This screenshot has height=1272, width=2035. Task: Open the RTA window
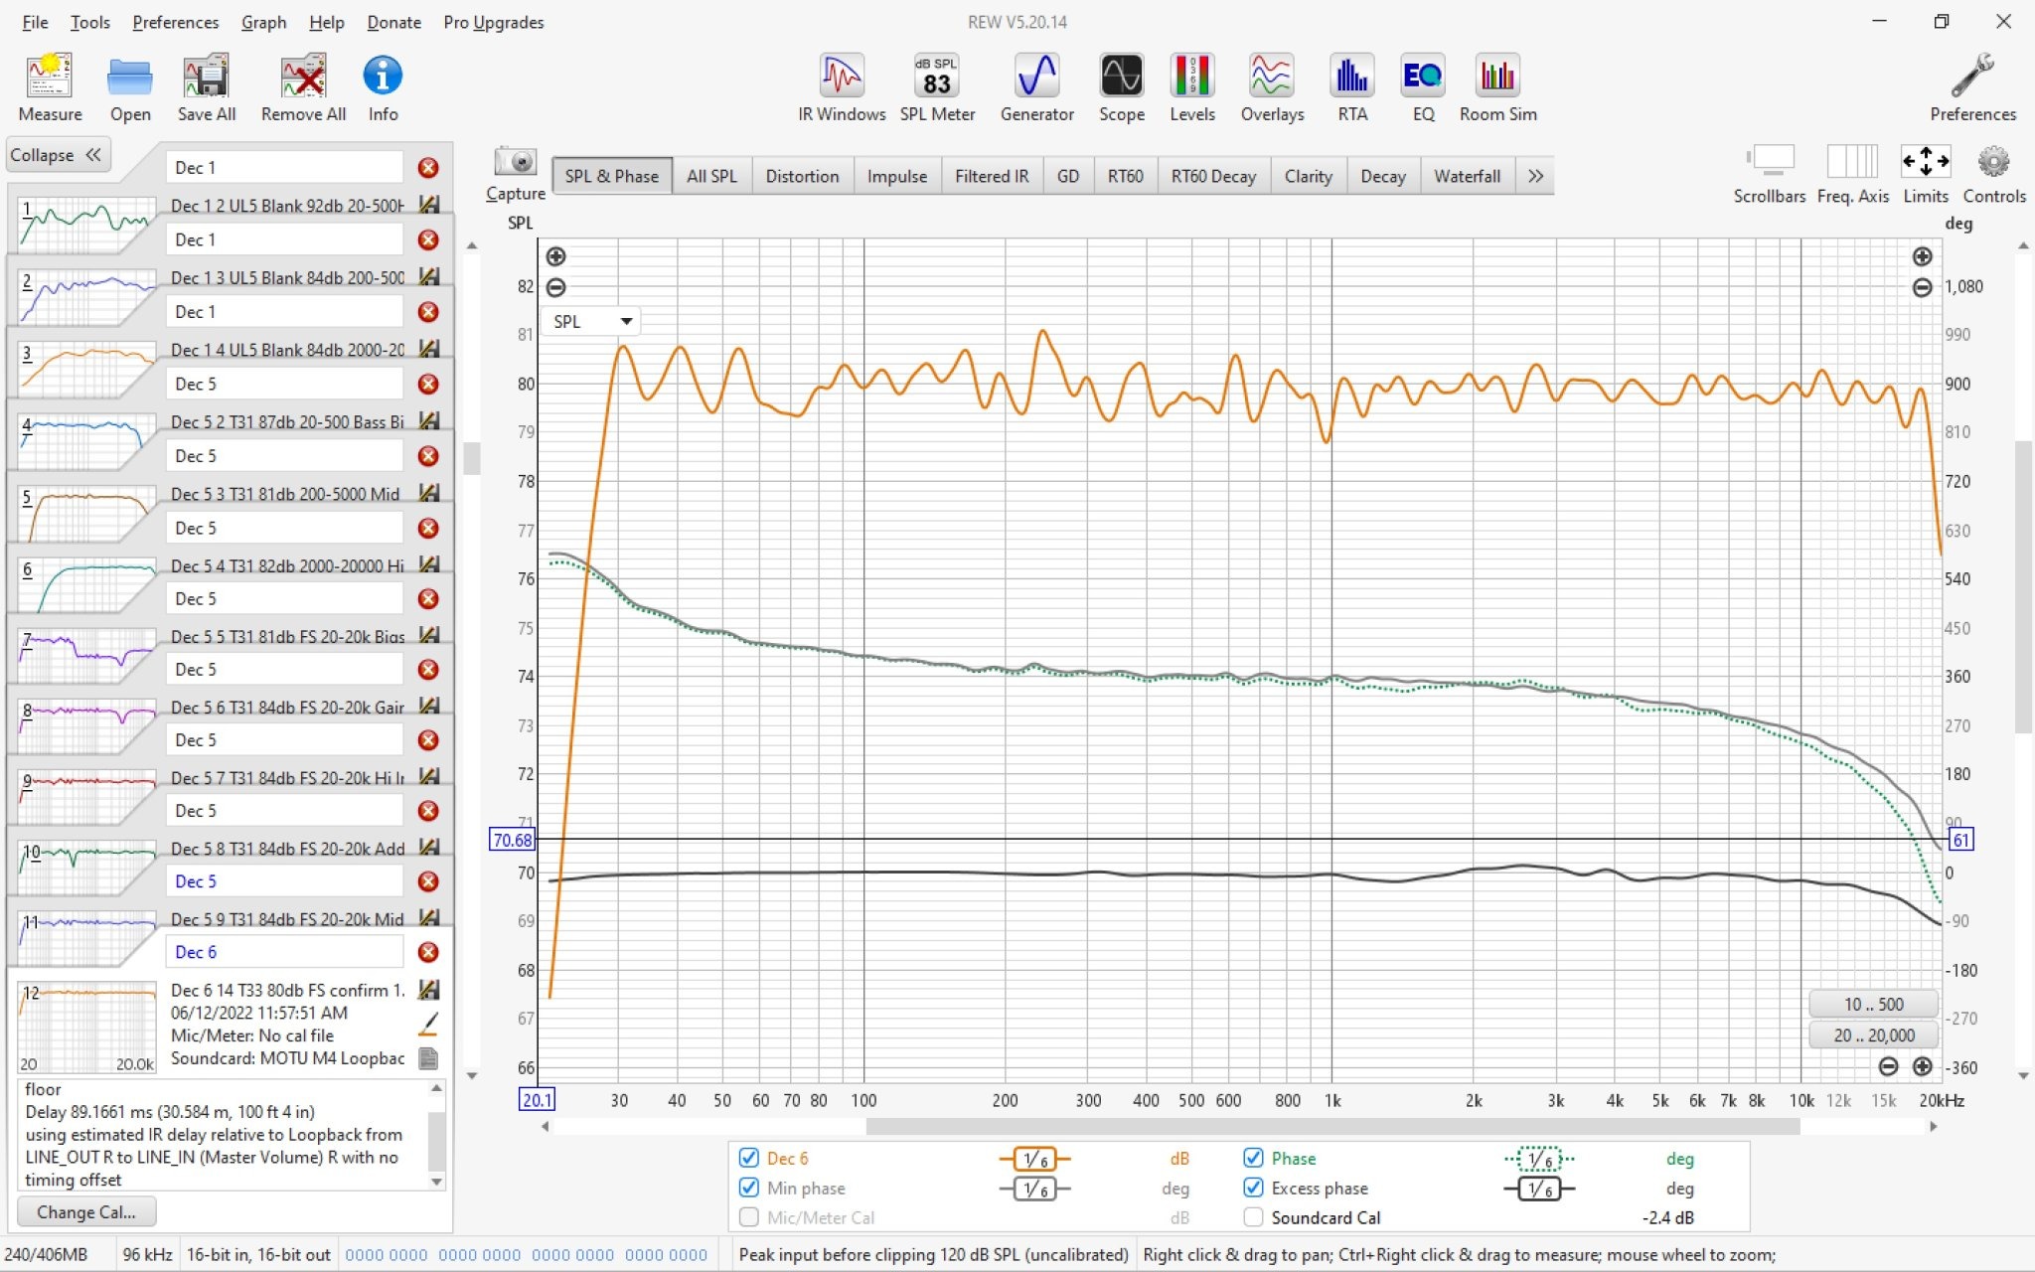click(1351, 88)
